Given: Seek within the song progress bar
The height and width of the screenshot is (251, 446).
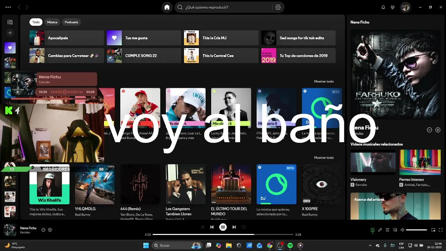Looking at the screenshot, I should (223, 235).
